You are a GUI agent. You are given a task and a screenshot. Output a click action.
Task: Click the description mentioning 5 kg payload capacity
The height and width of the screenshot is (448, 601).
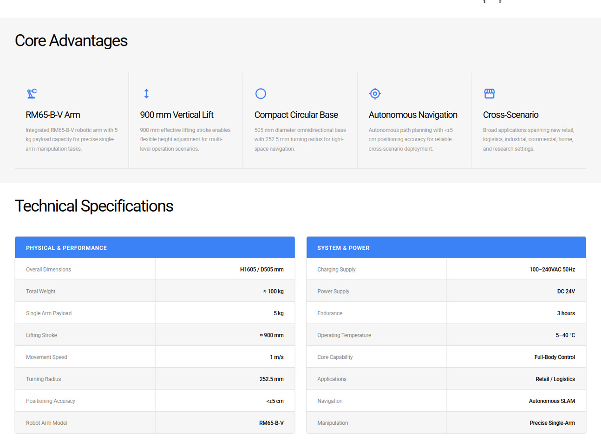pyautogui.click(x=72, y=139)
